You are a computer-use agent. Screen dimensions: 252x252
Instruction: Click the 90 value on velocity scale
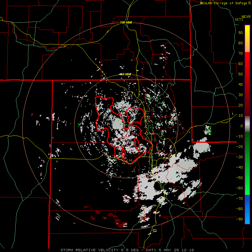coord(241,33)
